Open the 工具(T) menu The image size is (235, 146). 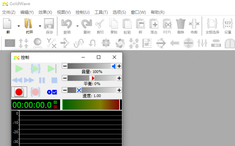pos(101,12)
